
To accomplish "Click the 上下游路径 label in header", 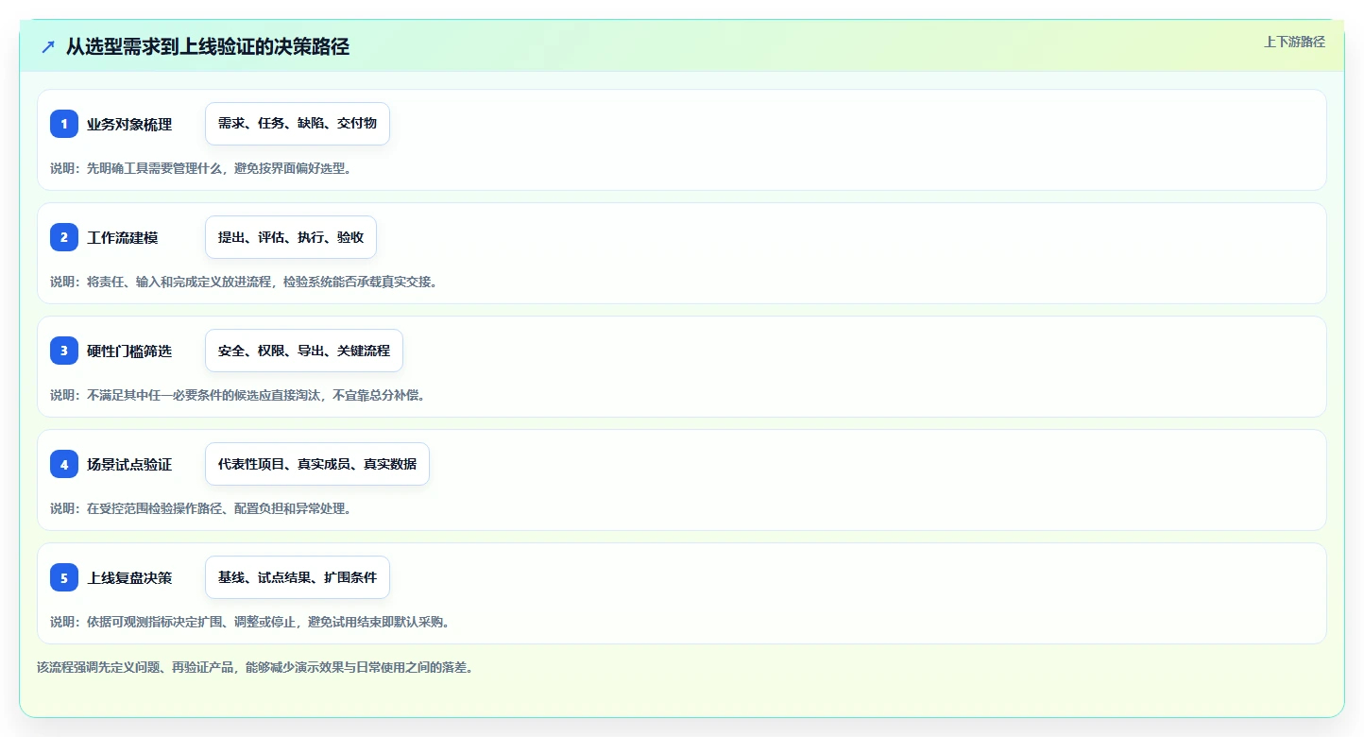I will pos(1294,42).
